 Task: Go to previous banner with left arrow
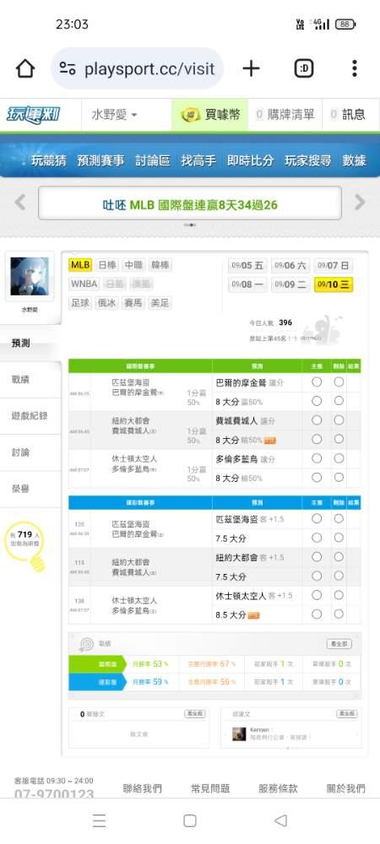(x=20, y=203)
